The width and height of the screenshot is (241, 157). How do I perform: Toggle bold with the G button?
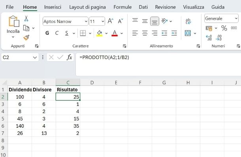[x=47, y=33]
